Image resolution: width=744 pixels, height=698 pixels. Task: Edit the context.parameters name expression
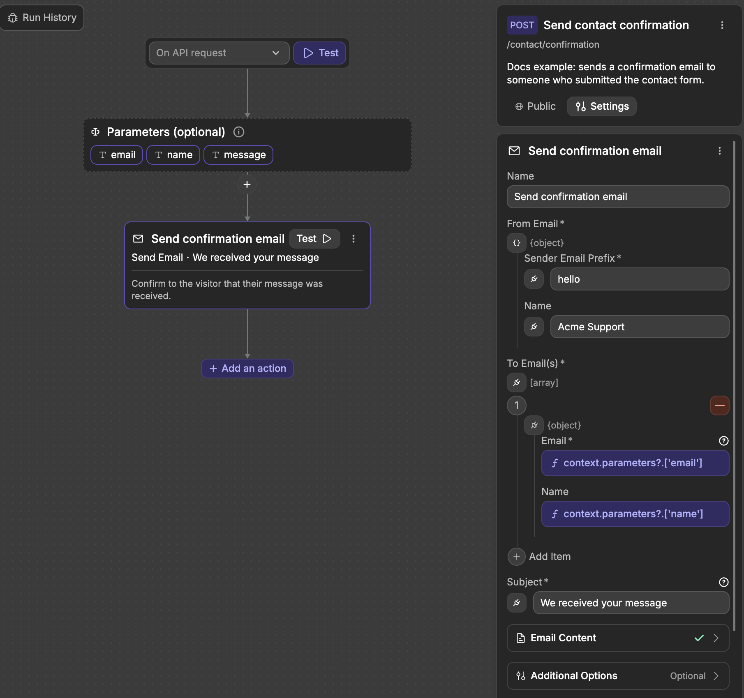[635, 514]
